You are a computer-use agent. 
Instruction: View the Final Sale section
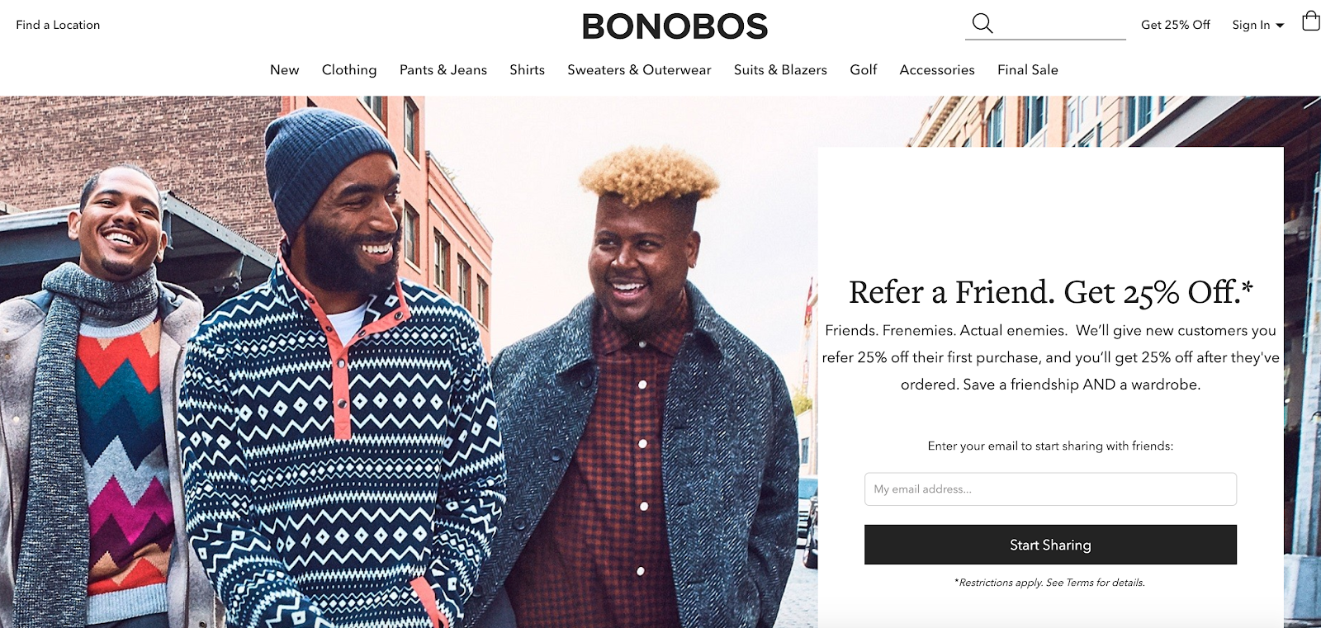click(x=1027, y=70)
